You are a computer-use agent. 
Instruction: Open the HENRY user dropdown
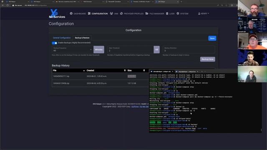(x=204, y=14)
